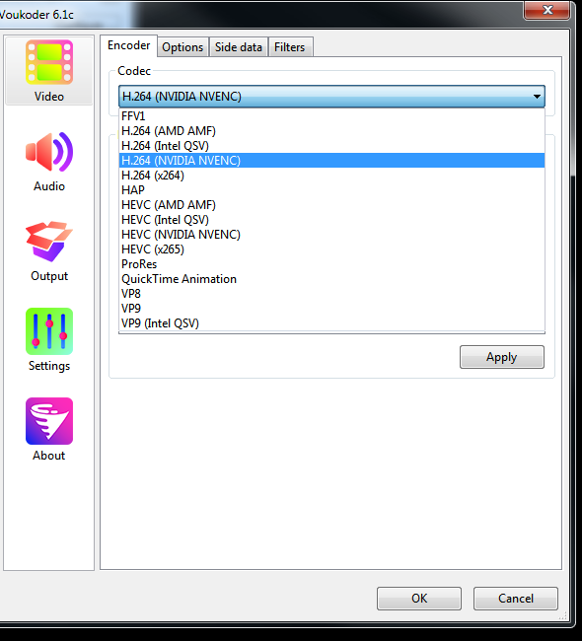
Task: Open the About section icon
Action: [49, 421]
